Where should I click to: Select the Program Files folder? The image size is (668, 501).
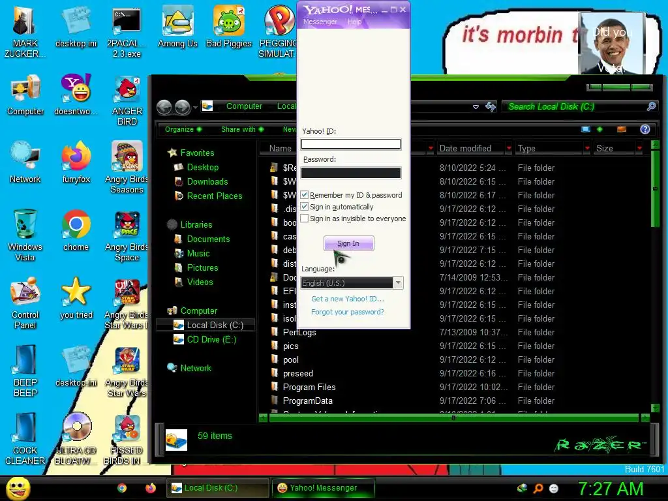click(x=309, y=387)
